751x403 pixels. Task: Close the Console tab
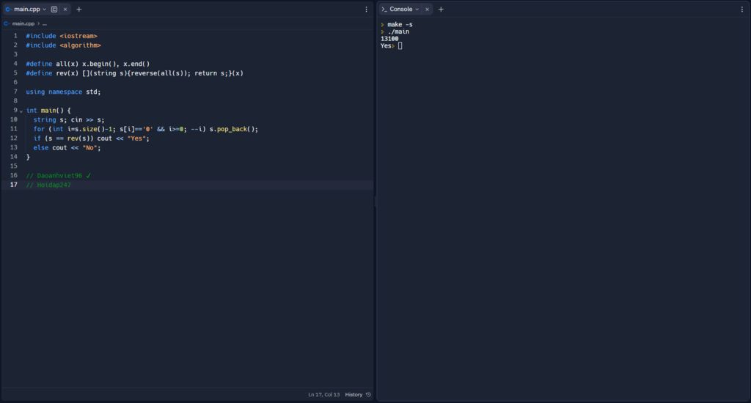pos(427,10)
